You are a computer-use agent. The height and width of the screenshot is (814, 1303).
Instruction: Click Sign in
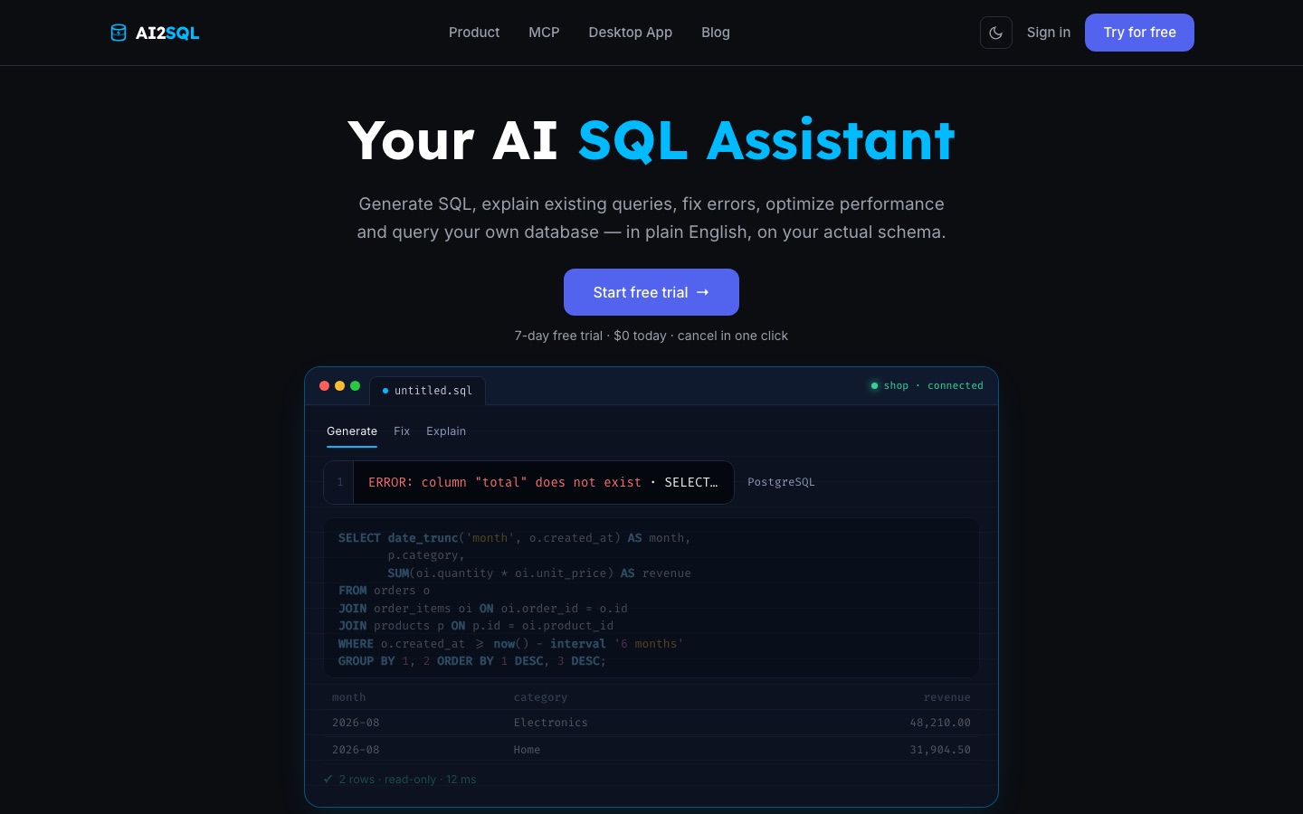tap(1049, 33)
